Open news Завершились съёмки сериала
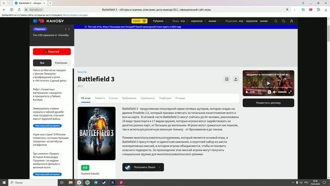This screenshot has width=330, height=186. pos(48,114)
